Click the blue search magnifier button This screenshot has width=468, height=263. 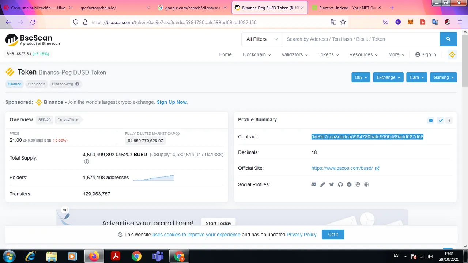click(x=448, y=39)
